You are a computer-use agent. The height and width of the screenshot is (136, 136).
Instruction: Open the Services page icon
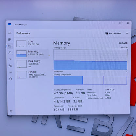[11, 79]
